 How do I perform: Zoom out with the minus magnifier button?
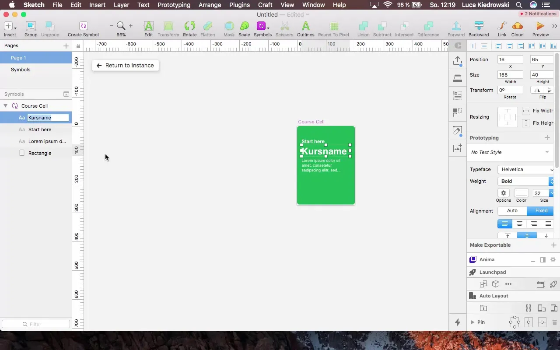112,26
